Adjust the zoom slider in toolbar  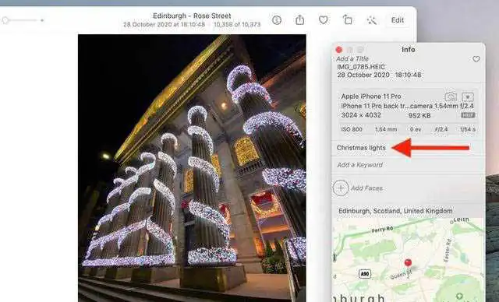pyautogui.click(x=23, y=20)
